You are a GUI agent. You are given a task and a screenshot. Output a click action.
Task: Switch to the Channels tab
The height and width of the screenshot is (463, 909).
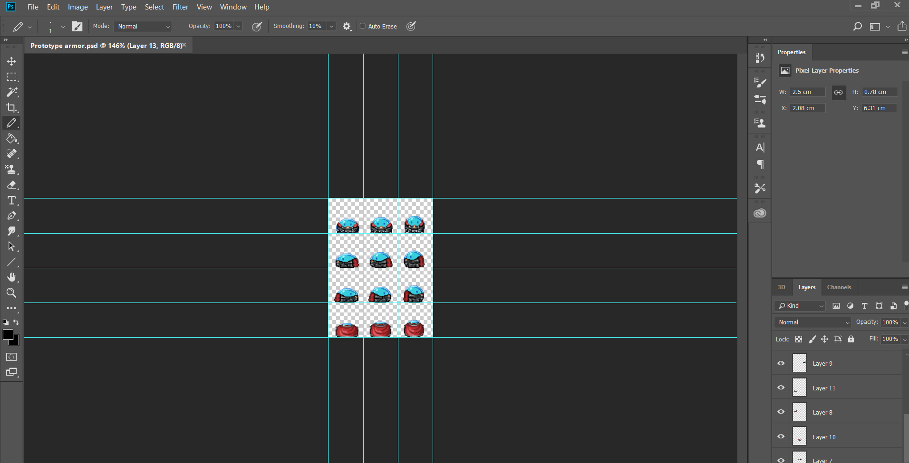click(x=839, y=287)
